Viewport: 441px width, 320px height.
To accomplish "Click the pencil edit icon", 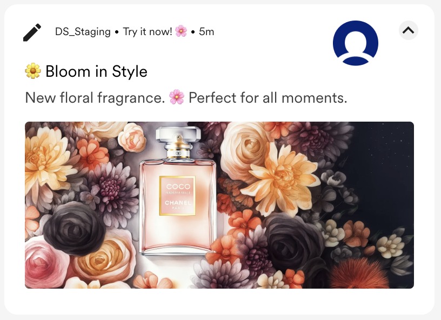I will pos(32,32).
